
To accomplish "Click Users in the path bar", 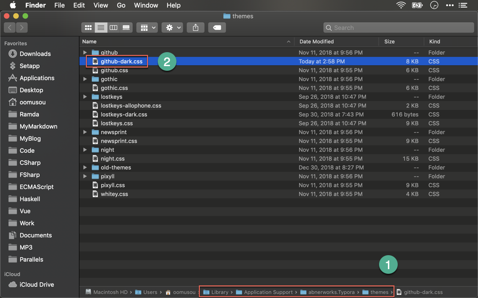I will click(147, 292).
